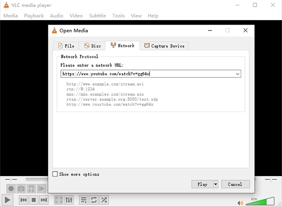Open the Video menu
Viewport: 282px width, 207px height.
point(76,16)
